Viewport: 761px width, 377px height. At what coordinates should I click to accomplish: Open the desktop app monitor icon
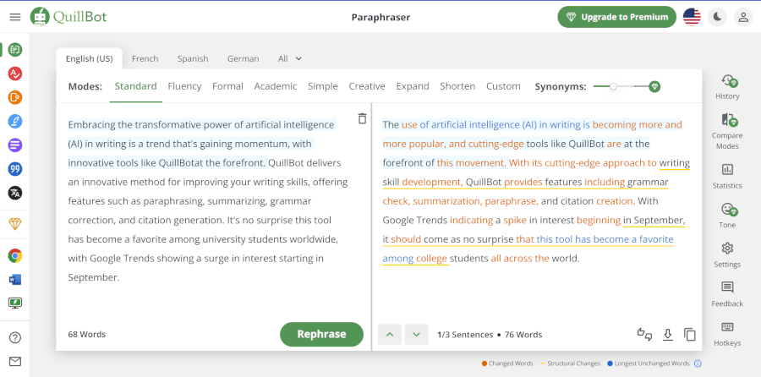[15, 303]
